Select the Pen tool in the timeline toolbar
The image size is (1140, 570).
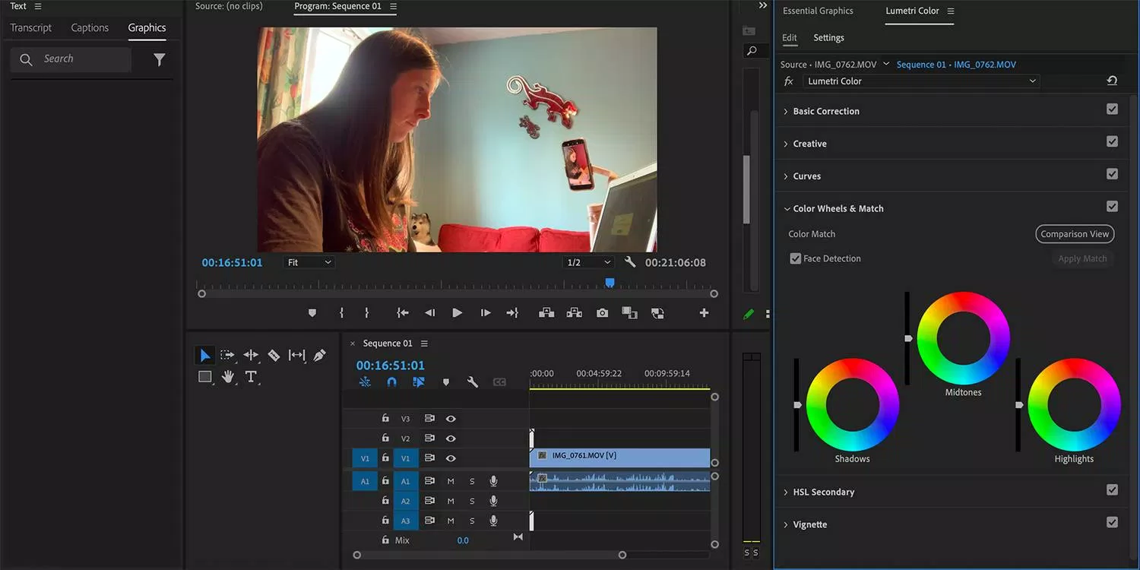point(319,354)
